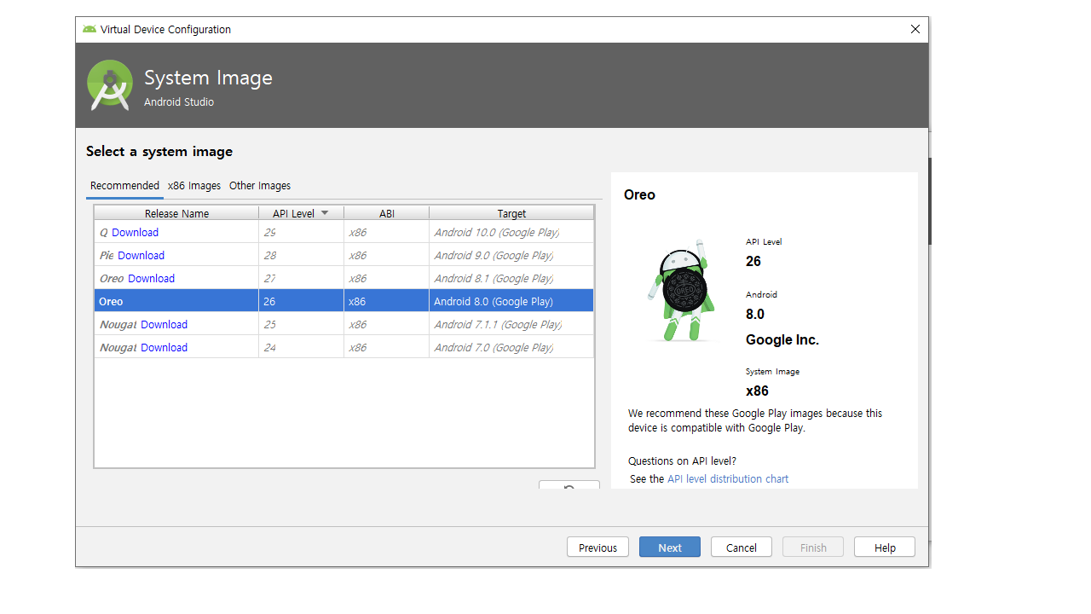The image size is (1091, 614).
Task: Sort by API Level column arrow
Action: [x=325, y=213]
